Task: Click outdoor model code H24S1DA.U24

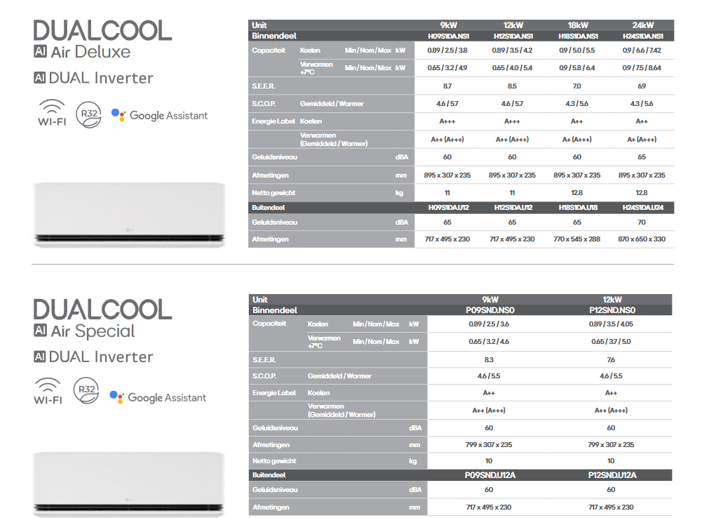Action: pyautogui.click(x=643, y=208)
